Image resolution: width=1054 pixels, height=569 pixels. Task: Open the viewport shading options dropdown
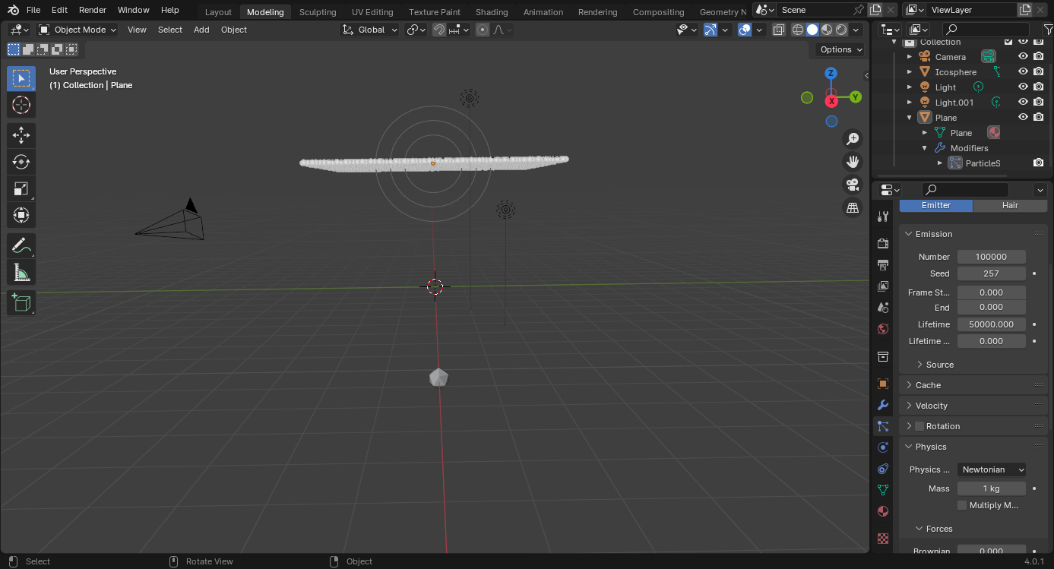pyautogui.click(x=856, y=30)
